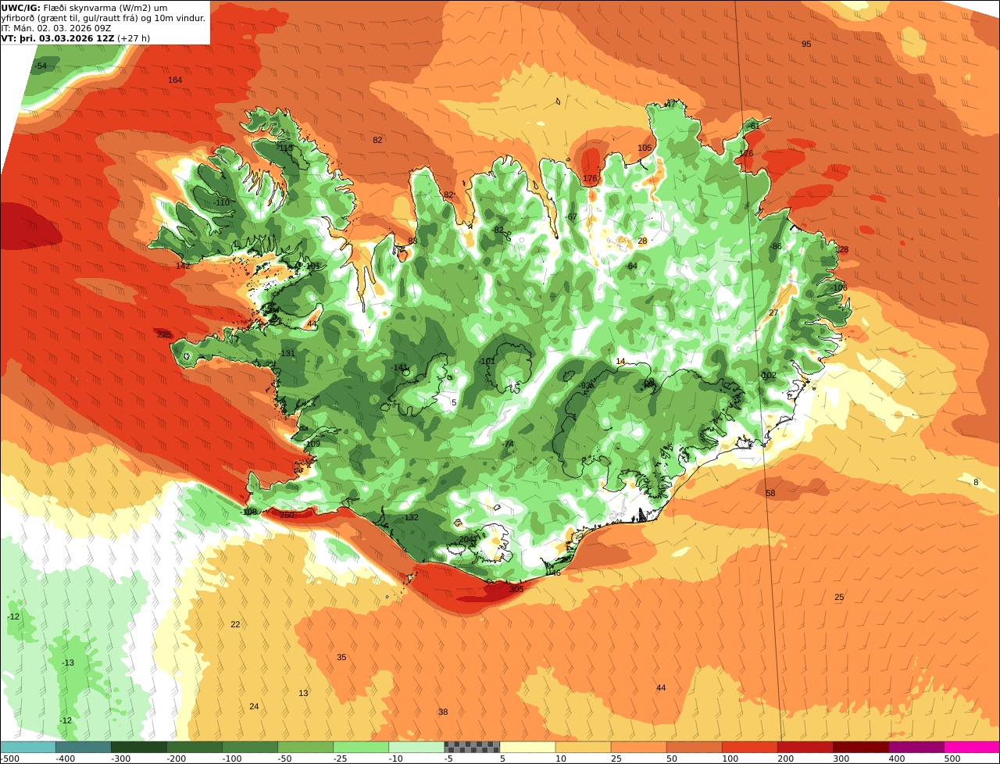The image size is (1000, 764).
Task: Click the map value '35'
Action: (x=341, y=658)
